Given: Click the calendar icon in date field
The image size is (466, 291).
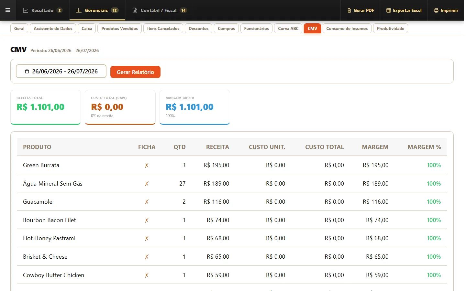Looking at the screenshot, I should coord(27,71).
